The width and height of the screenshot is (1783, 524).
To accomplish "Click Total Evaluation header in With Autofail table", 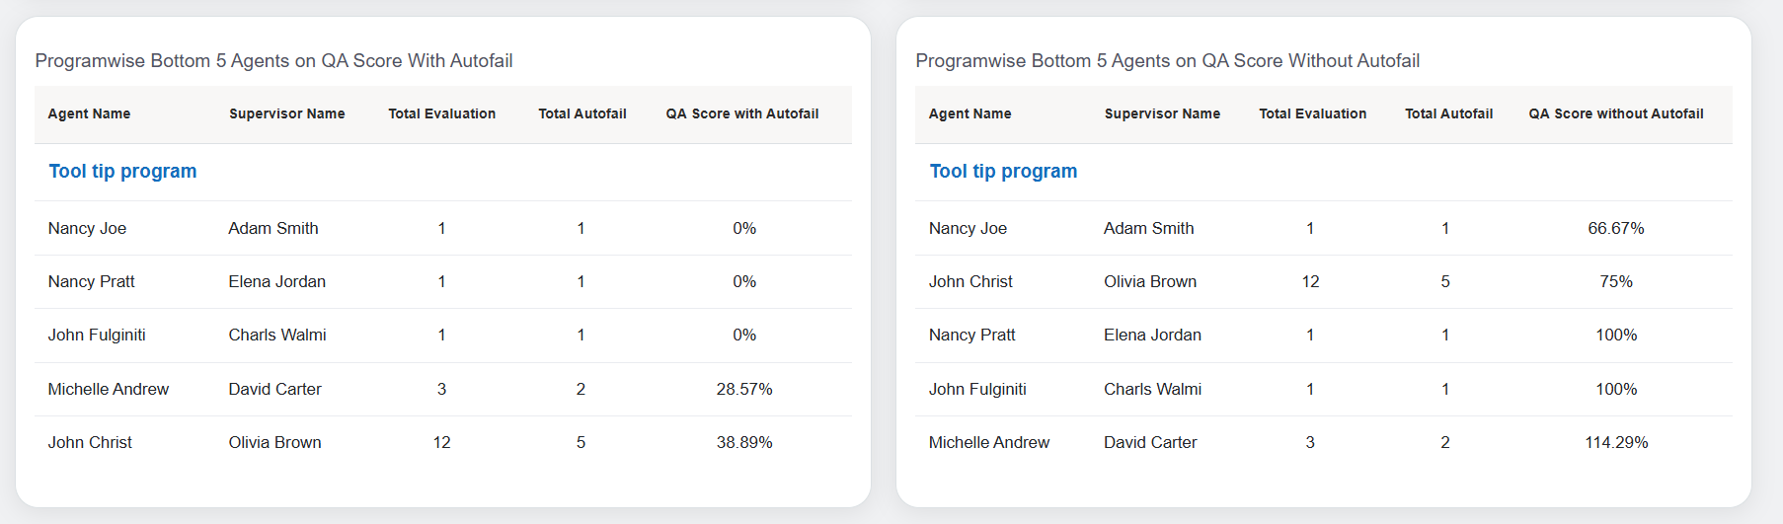I will (x=441, y=114).
